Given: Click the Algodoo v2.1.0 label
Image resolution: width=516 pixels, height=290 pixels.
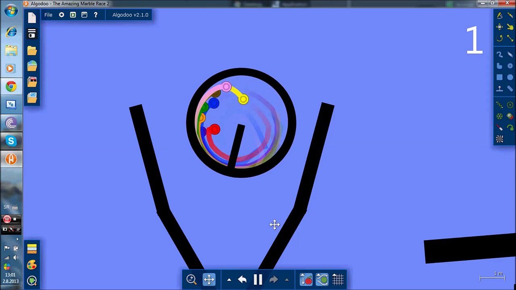Looking at the screenshot, I should coord(130,15).
